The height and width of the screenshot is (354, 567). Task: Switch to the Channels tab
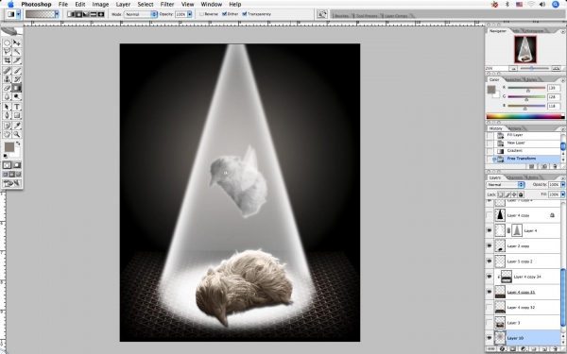pyautogui.click(x=514, y=177)
